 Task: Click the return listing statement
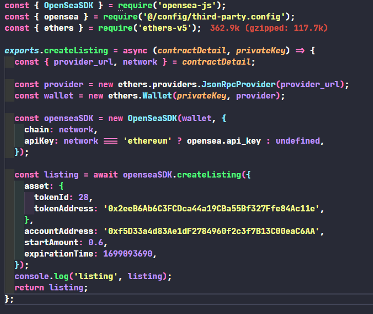click(x=51, y=288)
